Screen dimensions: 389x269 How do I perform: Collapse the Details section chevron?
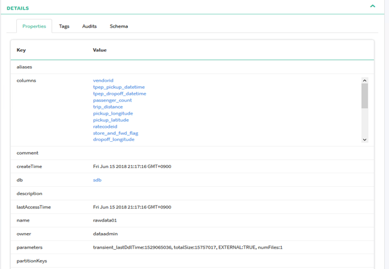(x=372, y=7)
